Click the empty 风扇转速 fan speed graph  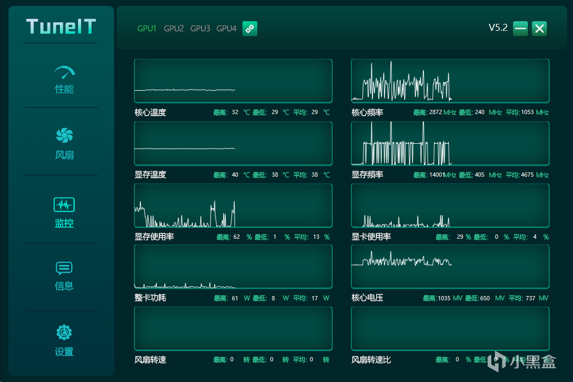(233, 328)
